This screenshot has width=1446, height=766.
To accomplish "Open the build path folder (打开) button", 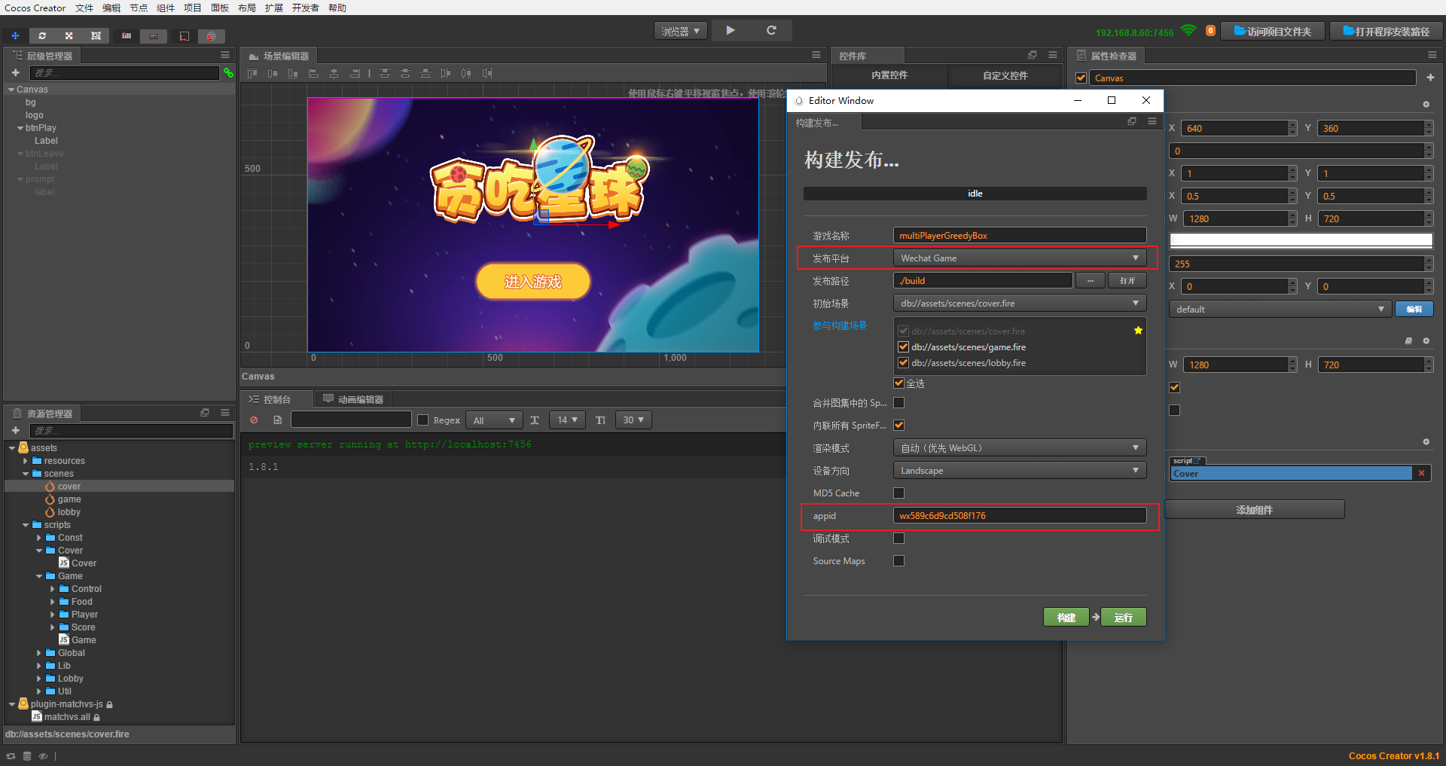I will pos(1127,280).
